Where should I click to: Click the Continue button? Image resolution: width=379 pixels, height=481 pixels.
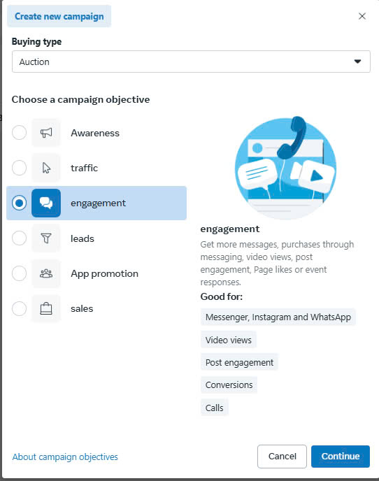341,456
